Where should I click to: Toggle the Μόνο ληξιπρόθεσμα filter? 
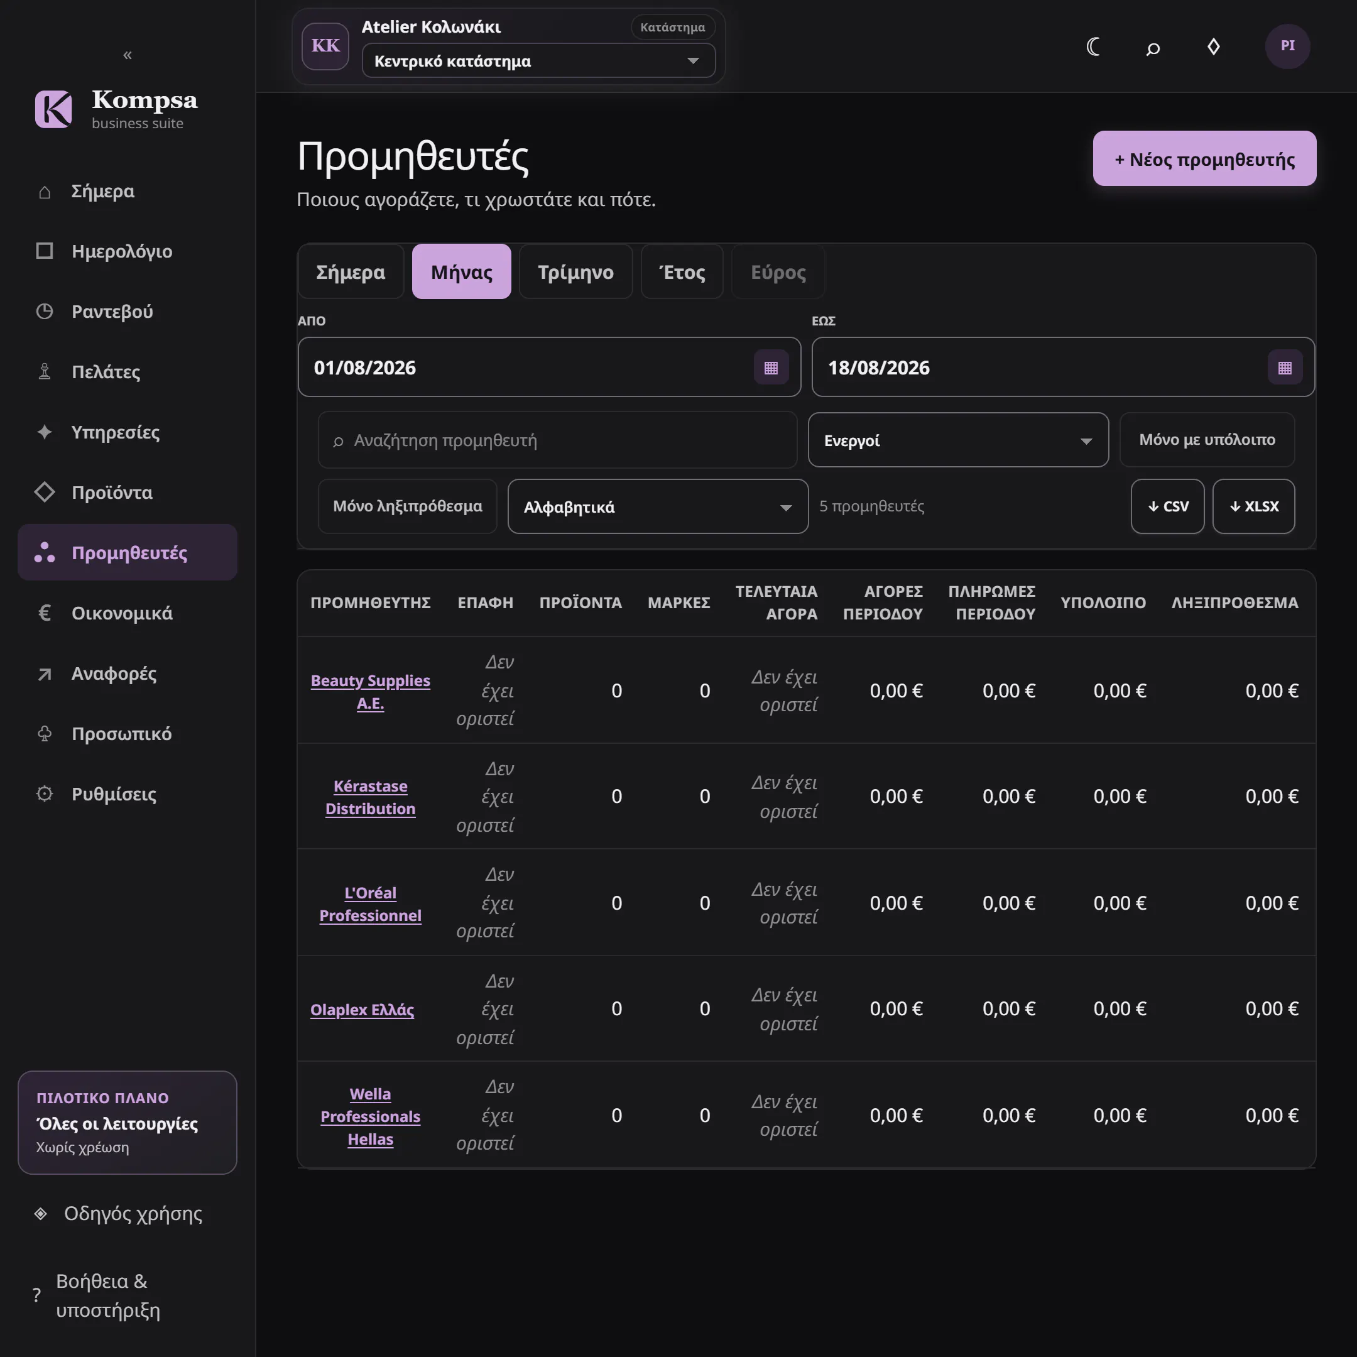point(407,506)
